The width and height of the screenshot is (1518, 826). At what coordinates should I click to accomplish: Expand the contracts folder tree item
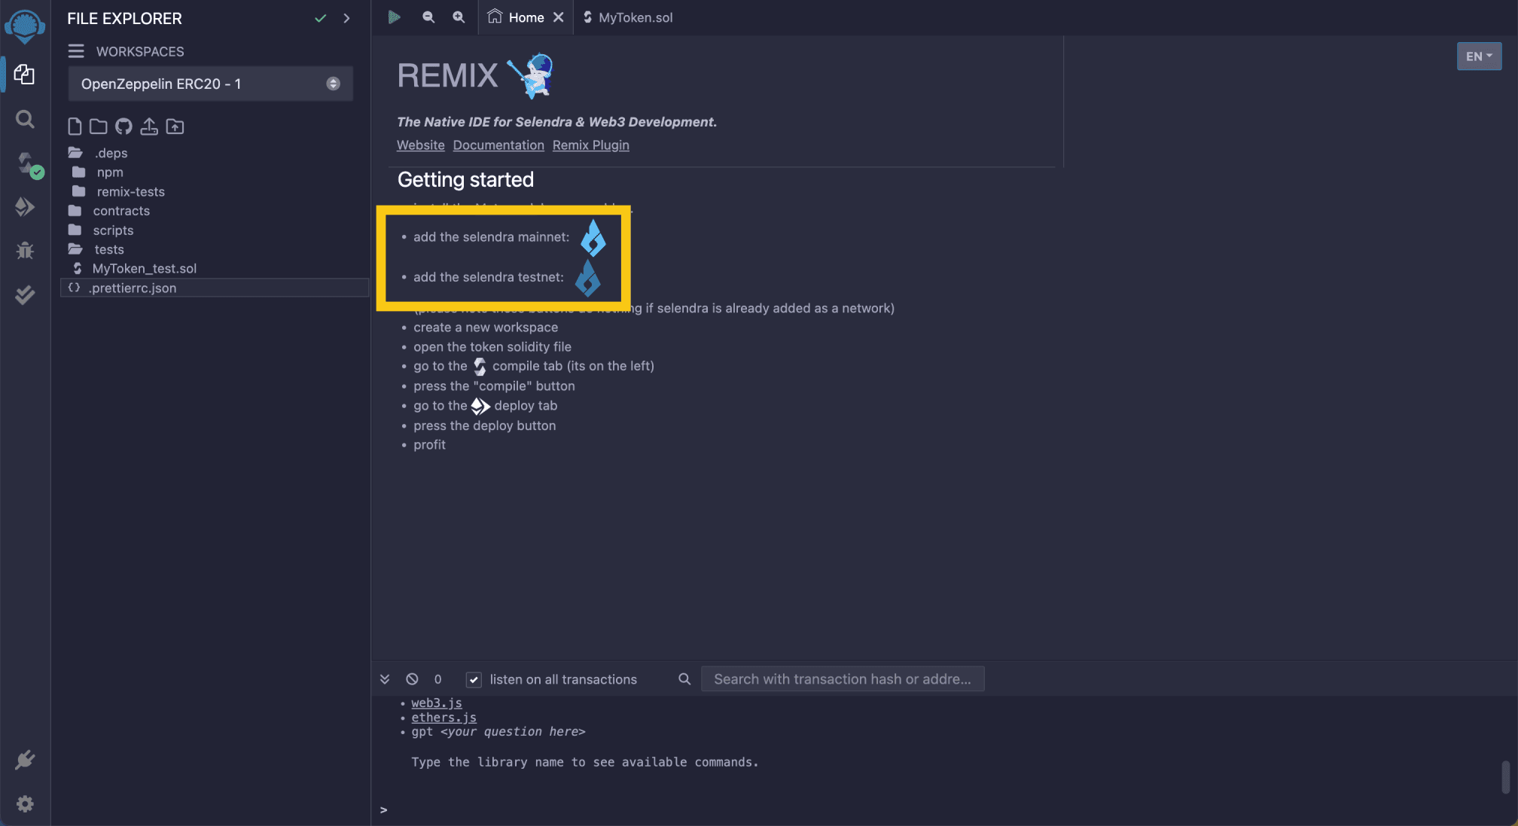click(x=121, y=209)
